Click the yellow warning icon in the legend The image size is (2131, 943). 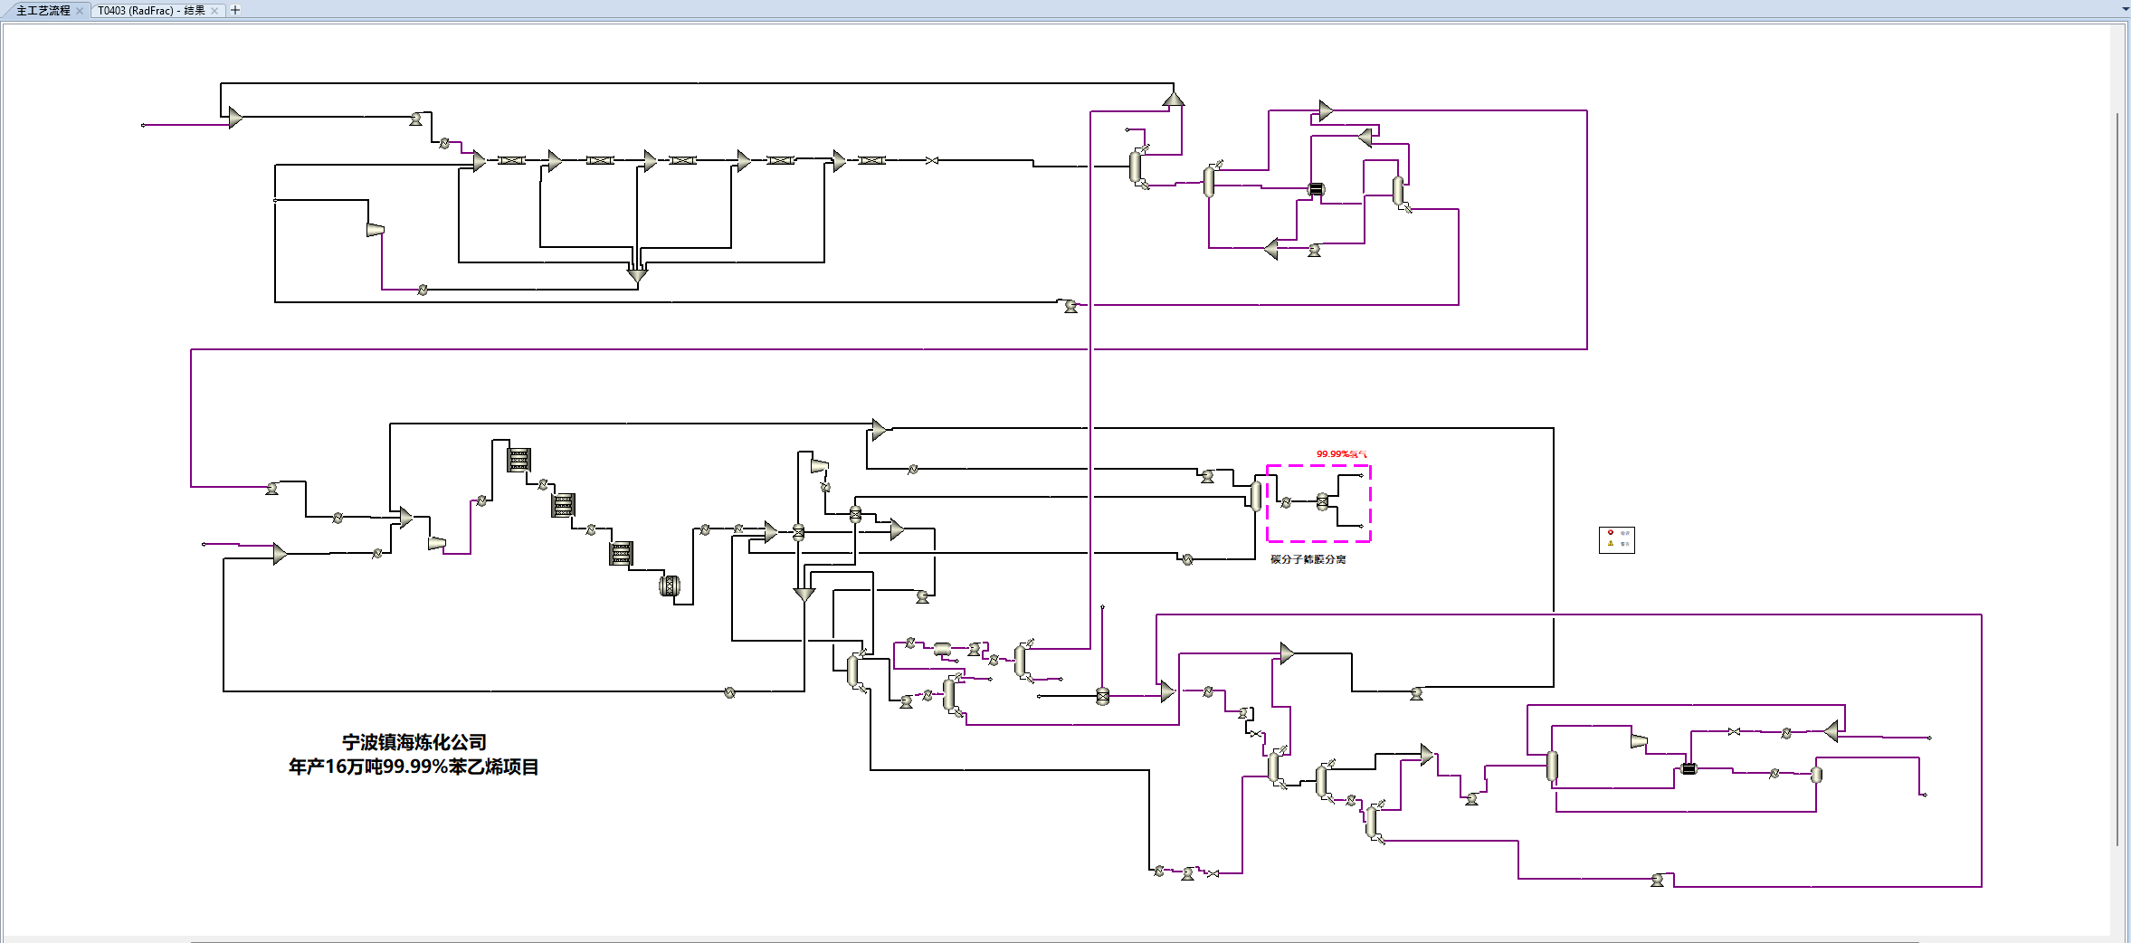click(x=1611, y=544)
